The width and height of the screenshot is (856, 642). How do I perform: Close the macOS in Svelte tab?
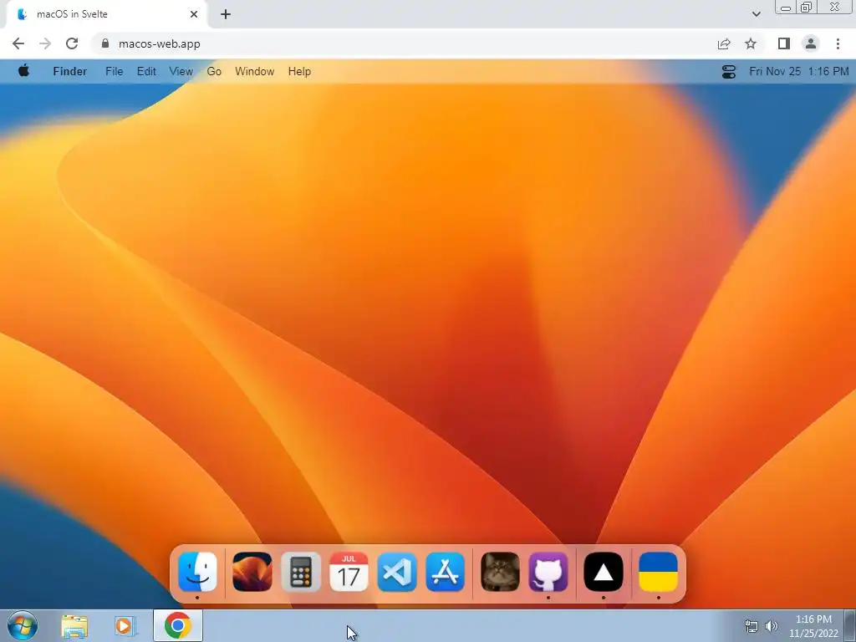click(194, 14)
